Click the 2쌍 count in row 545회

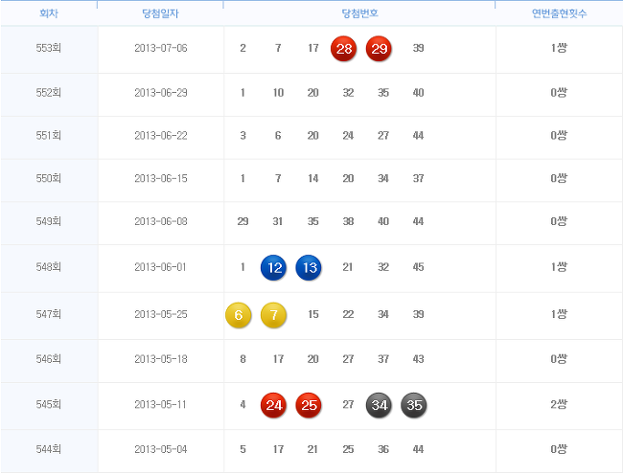559,404
